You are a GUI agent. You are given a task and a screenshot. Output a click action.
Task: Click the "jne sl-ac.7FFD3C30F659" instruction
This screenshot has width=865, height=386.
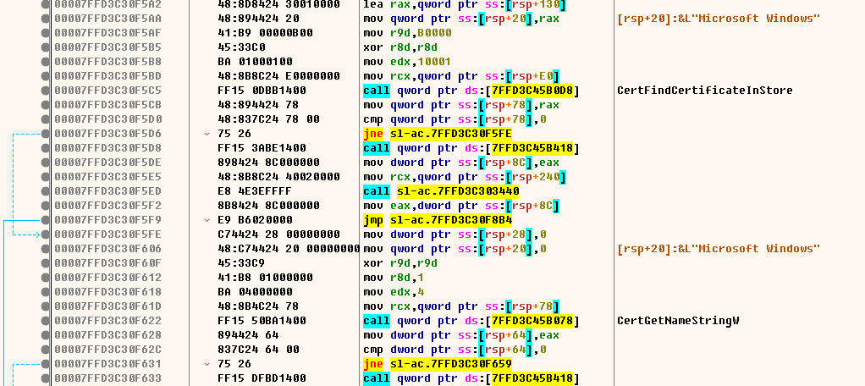point(438,364)
